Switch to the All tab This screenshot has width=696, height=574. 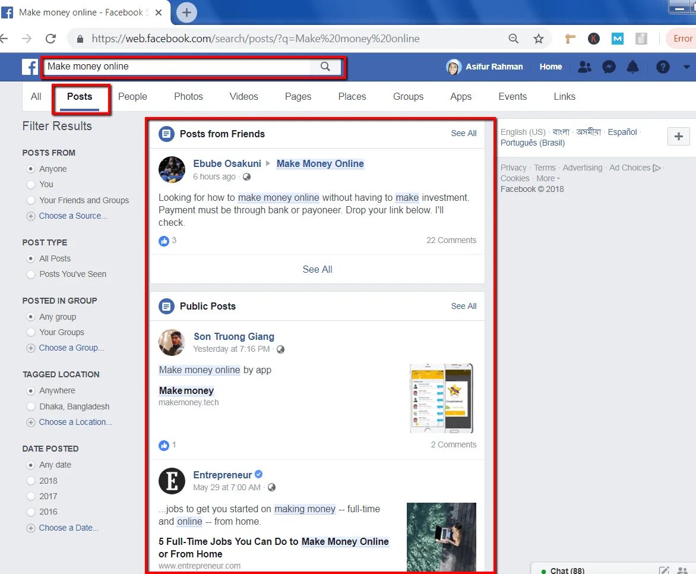36,96
